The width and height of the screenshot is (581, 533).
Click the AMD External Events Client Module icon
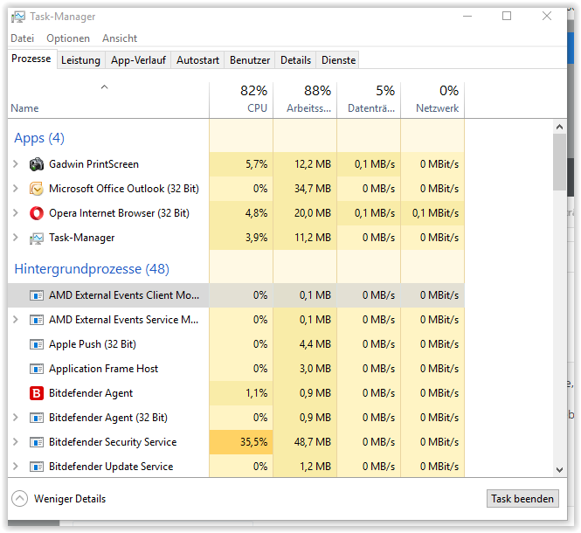pos(37,295)
